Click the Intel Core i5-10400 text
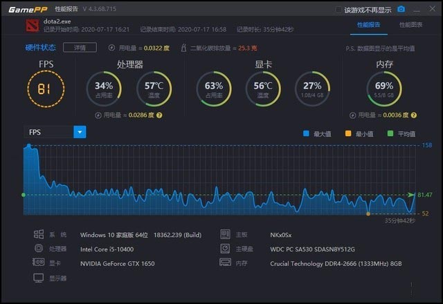This screenshot has height=304, width=443. pos(107,249)
